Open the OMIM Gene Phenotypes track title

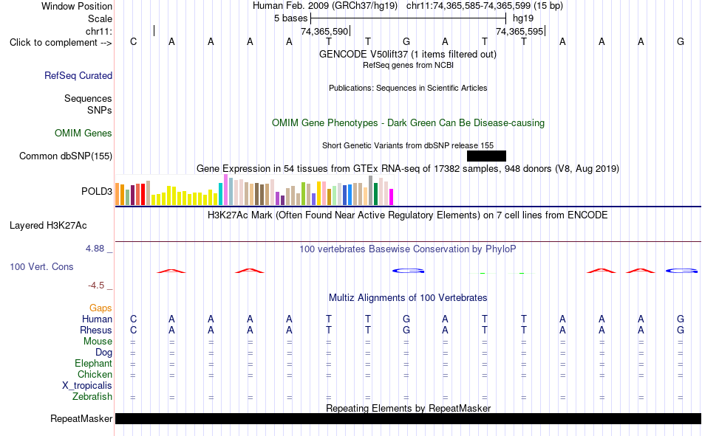click(x=409, y=123)
